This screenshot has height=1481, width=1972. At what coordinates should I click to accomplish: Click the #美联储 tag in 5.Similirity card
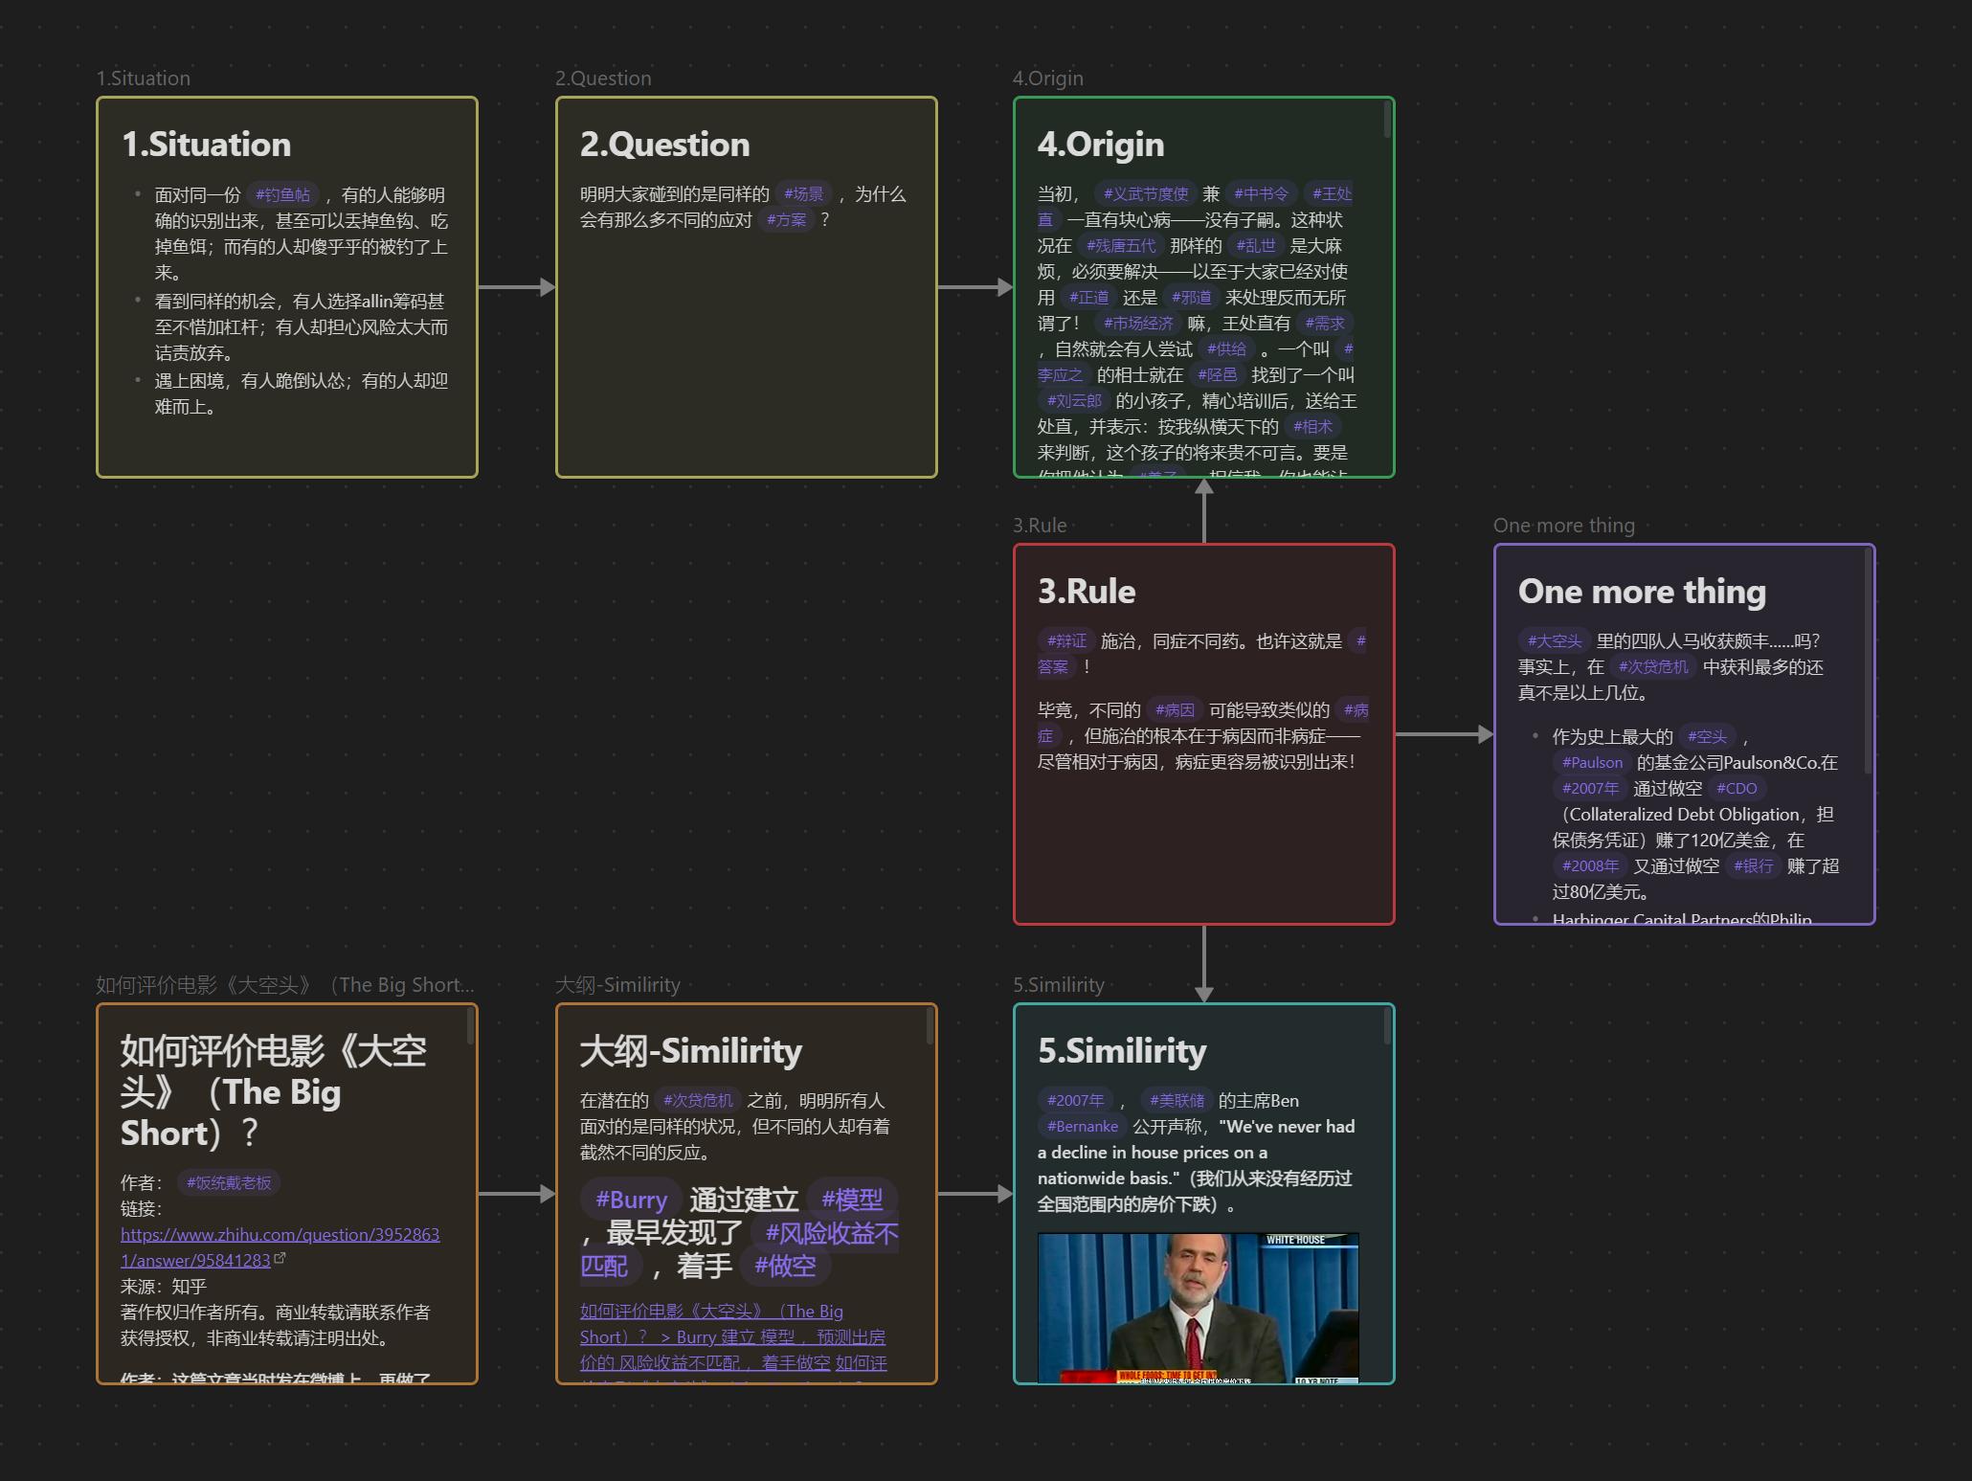[1176, 1101]
